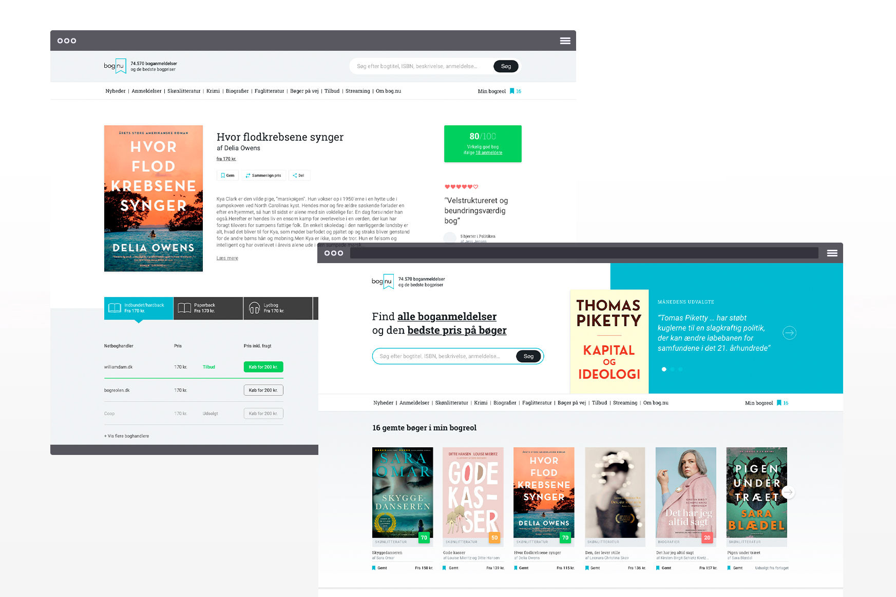Image resolution: width=896 pixels, height=597 pixels.
Task: Click bookmark icon beside Min bogreol, front window
Action: (x=779, y=403)
